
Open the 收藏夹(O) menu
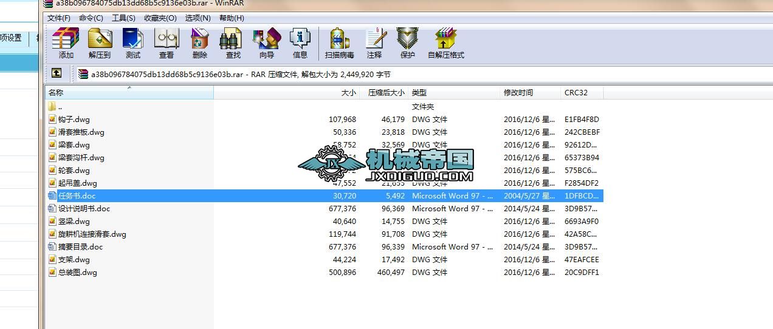coord(160,18)
